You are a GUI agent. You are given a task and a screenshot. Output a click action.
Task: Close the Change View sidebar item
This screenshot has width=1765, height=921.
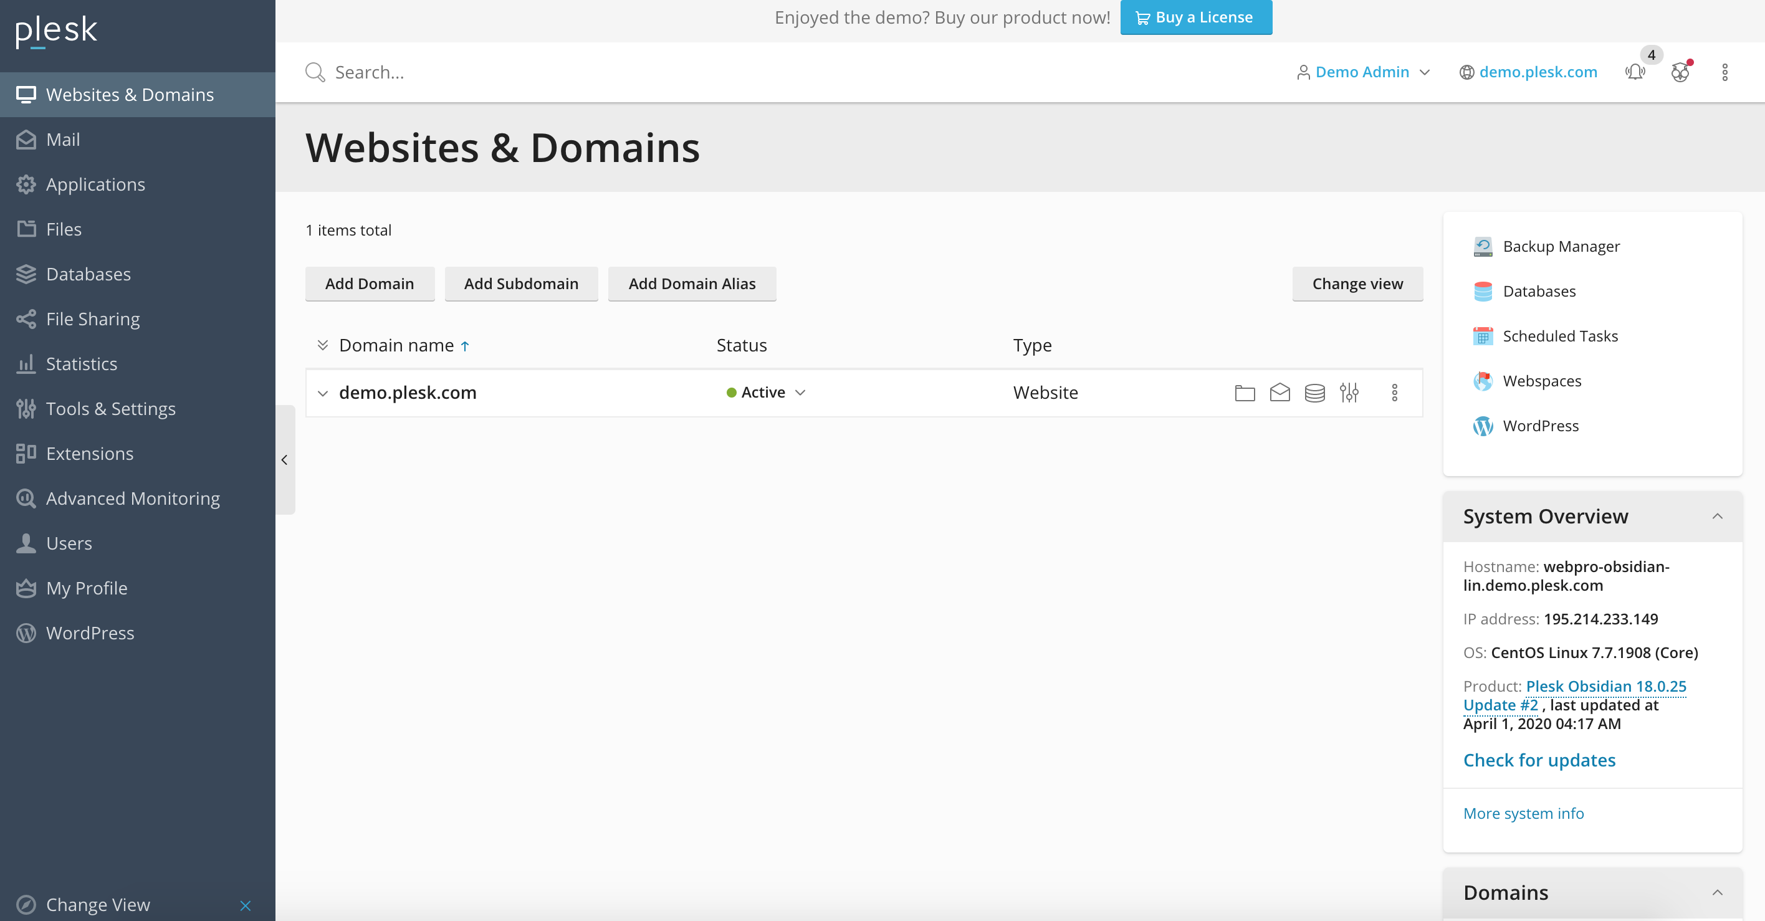point(246,905)
